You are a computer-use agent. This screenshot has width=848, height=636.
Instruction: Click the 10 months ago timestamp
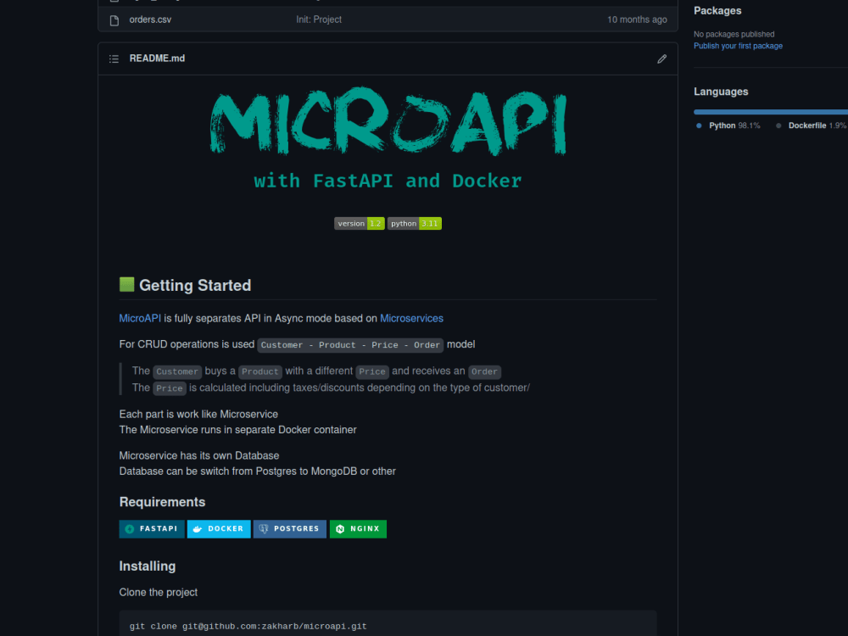[637, 19]
